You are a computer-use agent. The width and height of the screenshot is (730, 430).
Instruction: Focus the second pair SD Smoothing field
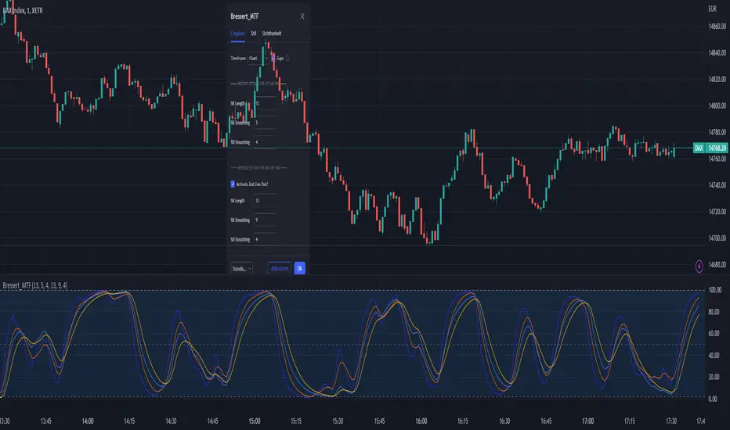click(264, 239)
